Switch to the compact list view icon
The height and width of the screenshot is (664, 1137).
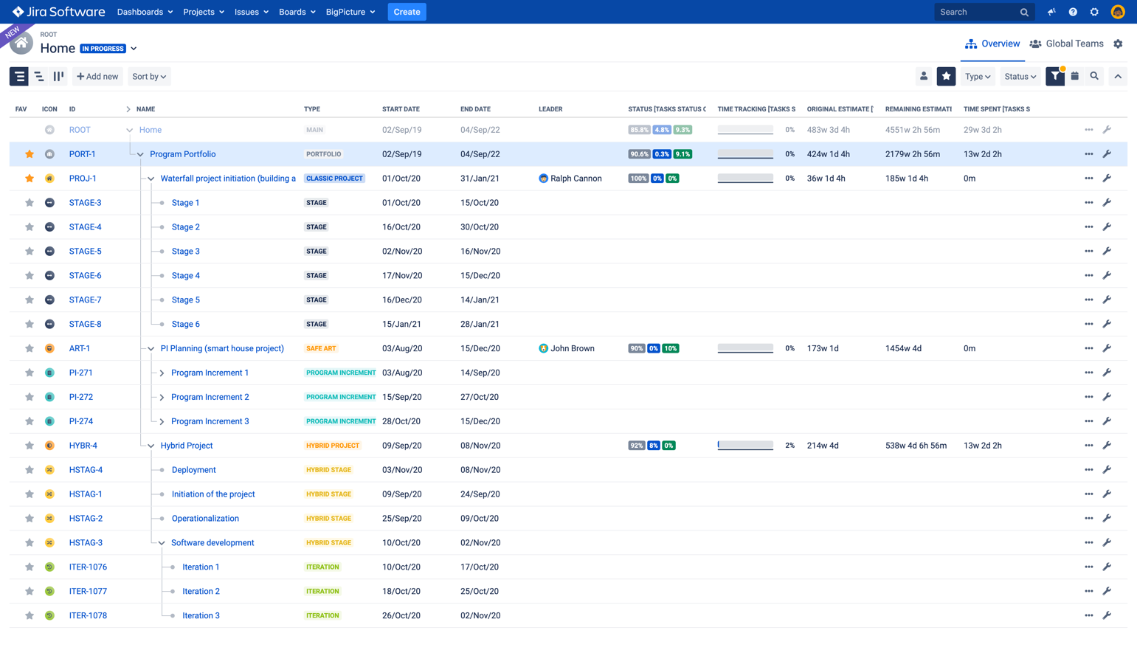tap(38, 76)
